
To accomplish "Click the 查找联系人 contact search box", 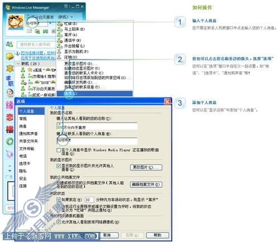I will (x=36, y=45).
